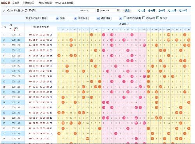Click issue number 2011127

click(x=16, y=76)
